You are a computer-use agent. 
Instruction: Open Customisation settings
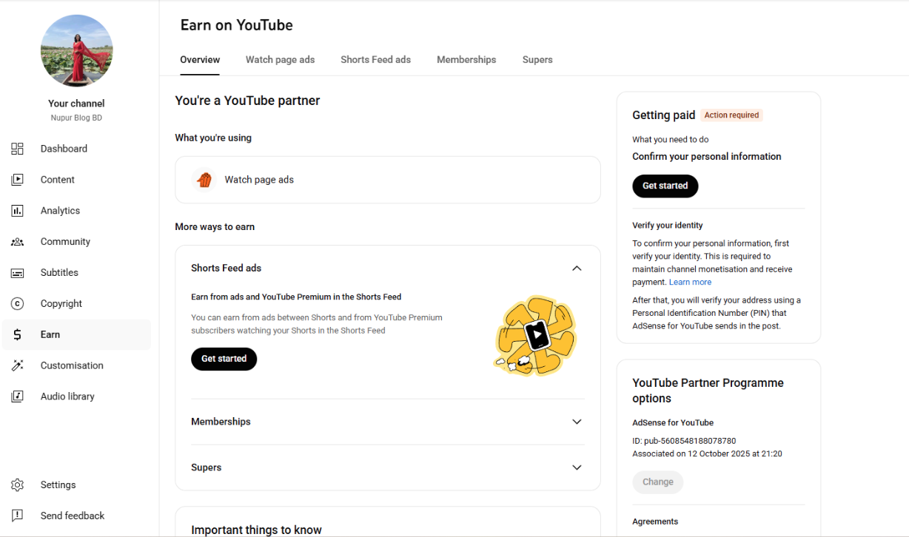click(72, 365)
